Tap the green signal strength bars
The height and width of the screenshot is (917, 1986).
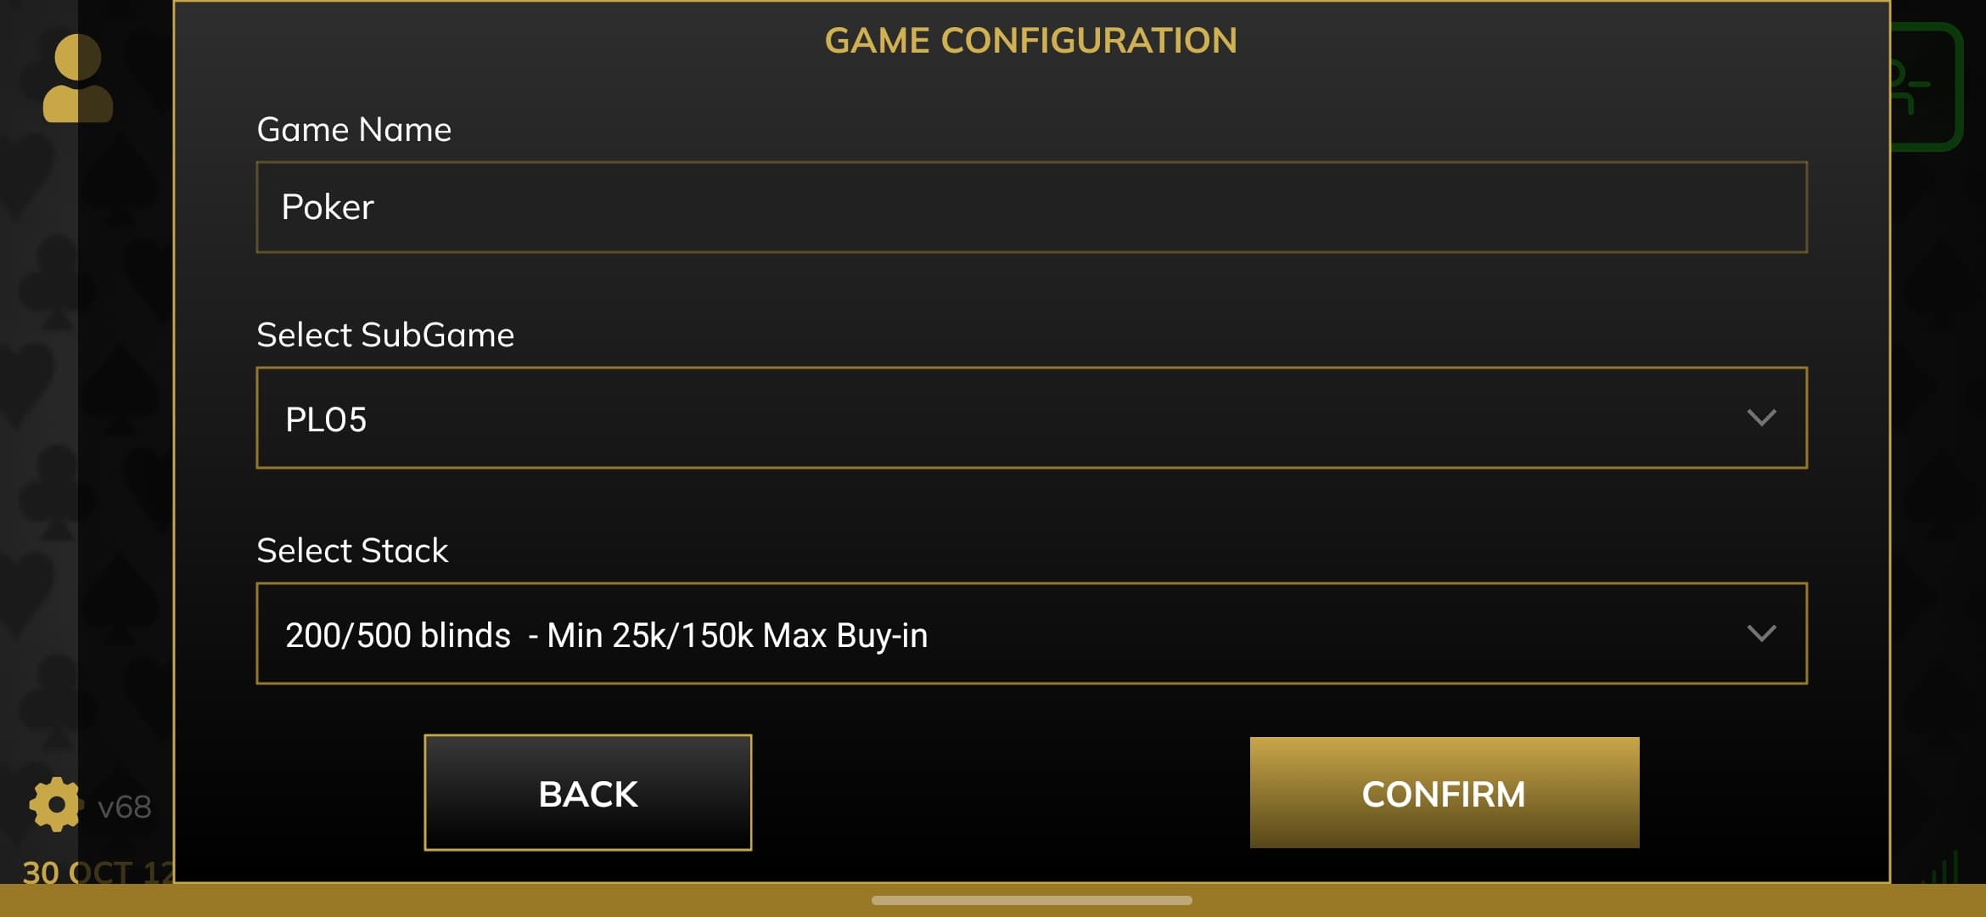tap(1945, 867)
